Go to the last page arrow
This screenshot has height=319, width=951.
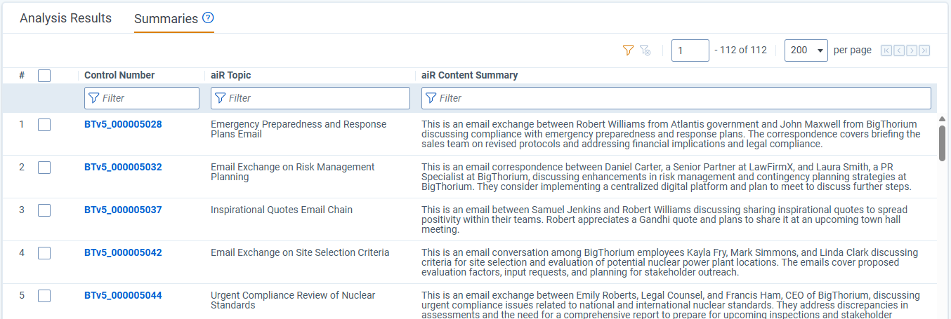click(x=924, y=50)
